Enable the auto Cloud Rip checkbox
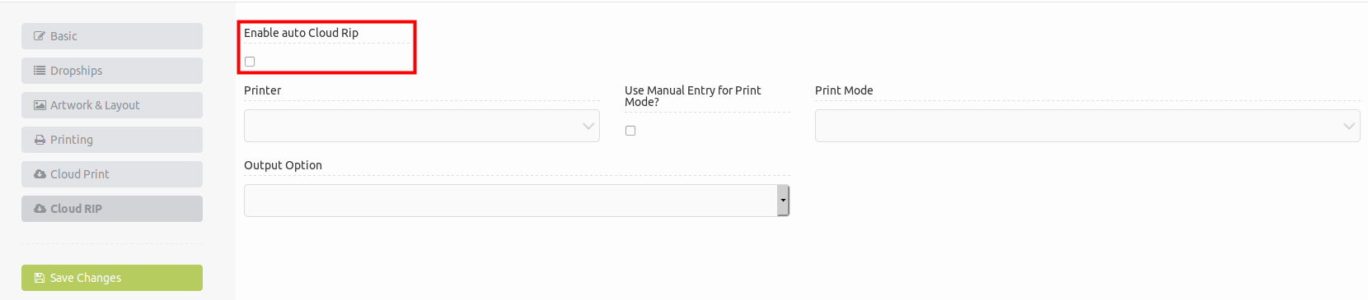This screenshot has width=1368, height=300. 250,62
